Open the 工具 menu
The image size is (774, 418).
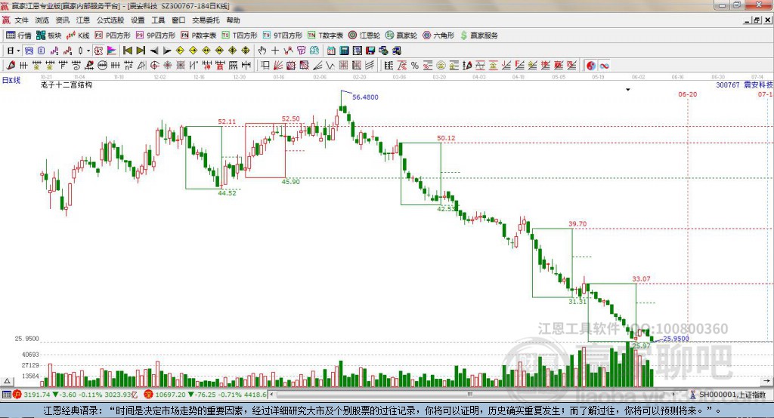point(158,20)
